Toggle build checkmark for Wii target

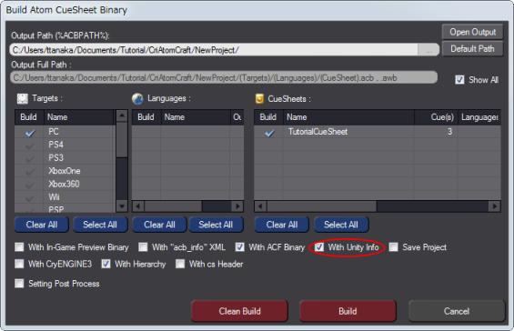(x=30, y=198)
